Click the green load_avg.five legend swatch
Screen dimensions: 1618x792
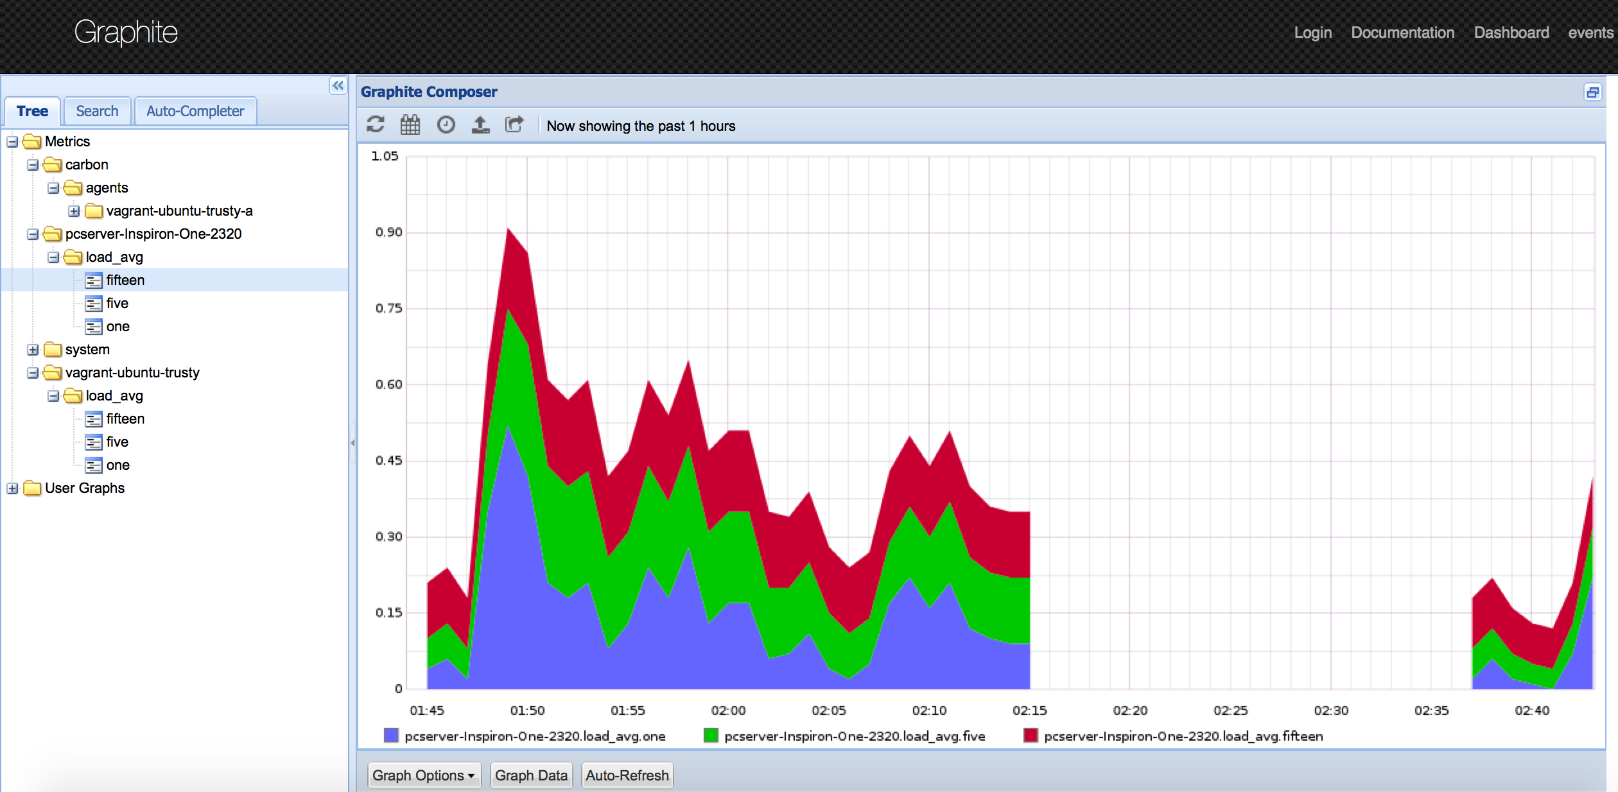coord(711,736)
